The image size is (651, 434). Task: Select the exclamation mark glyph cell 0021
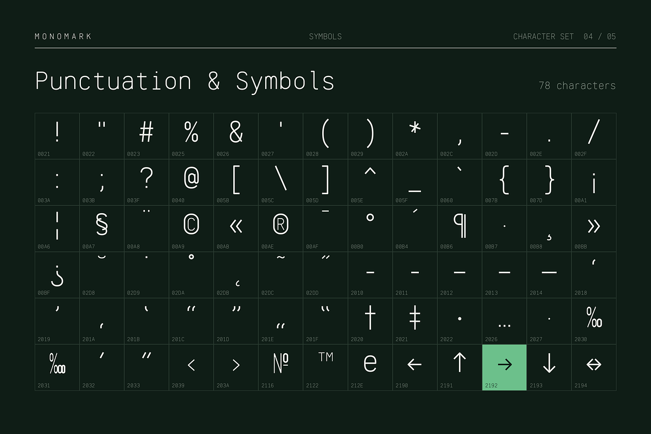(x=57, y=136)
